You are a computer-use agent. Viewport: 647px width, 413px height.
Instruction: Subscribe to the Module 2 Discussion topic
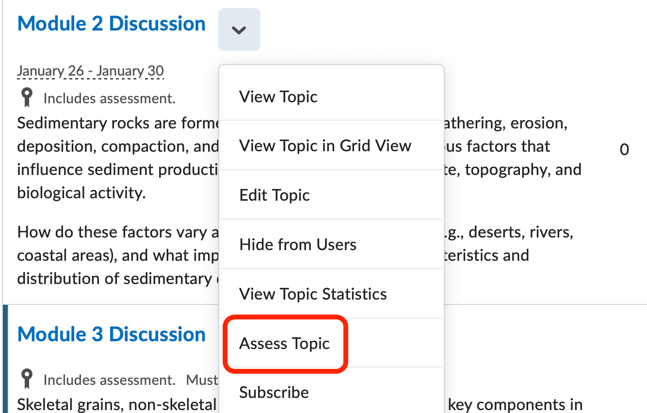tap(274, 393)
